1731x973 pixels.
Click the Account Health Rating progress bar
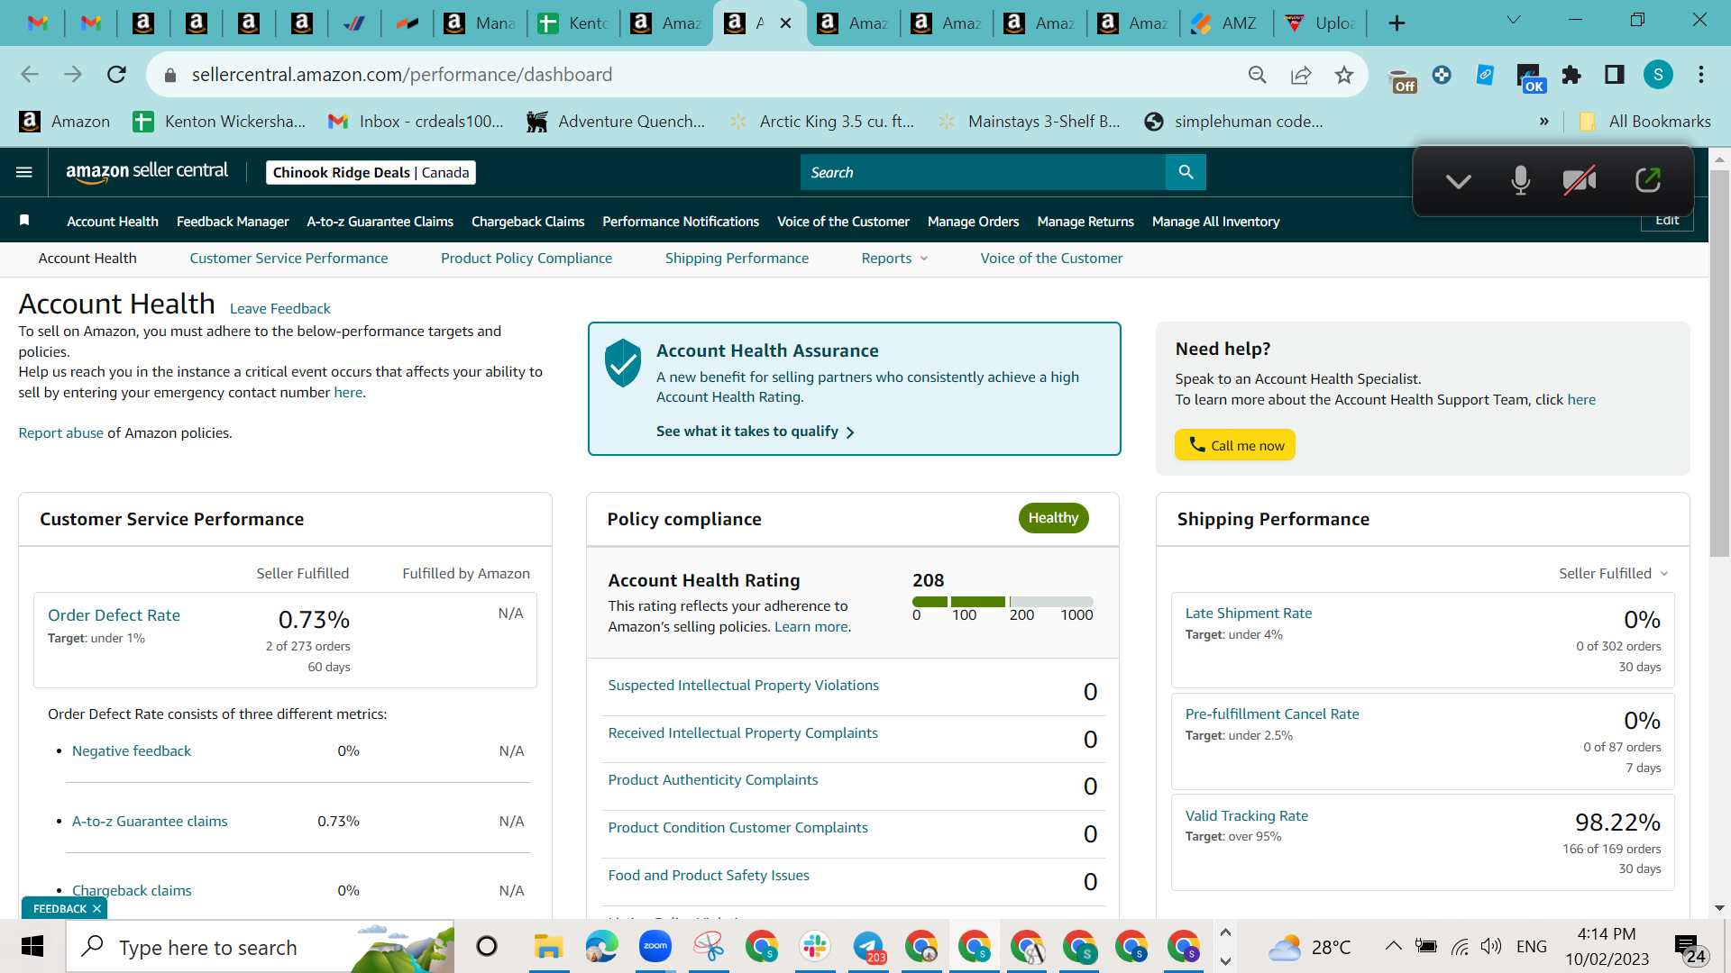click(x=1003, y=601)
